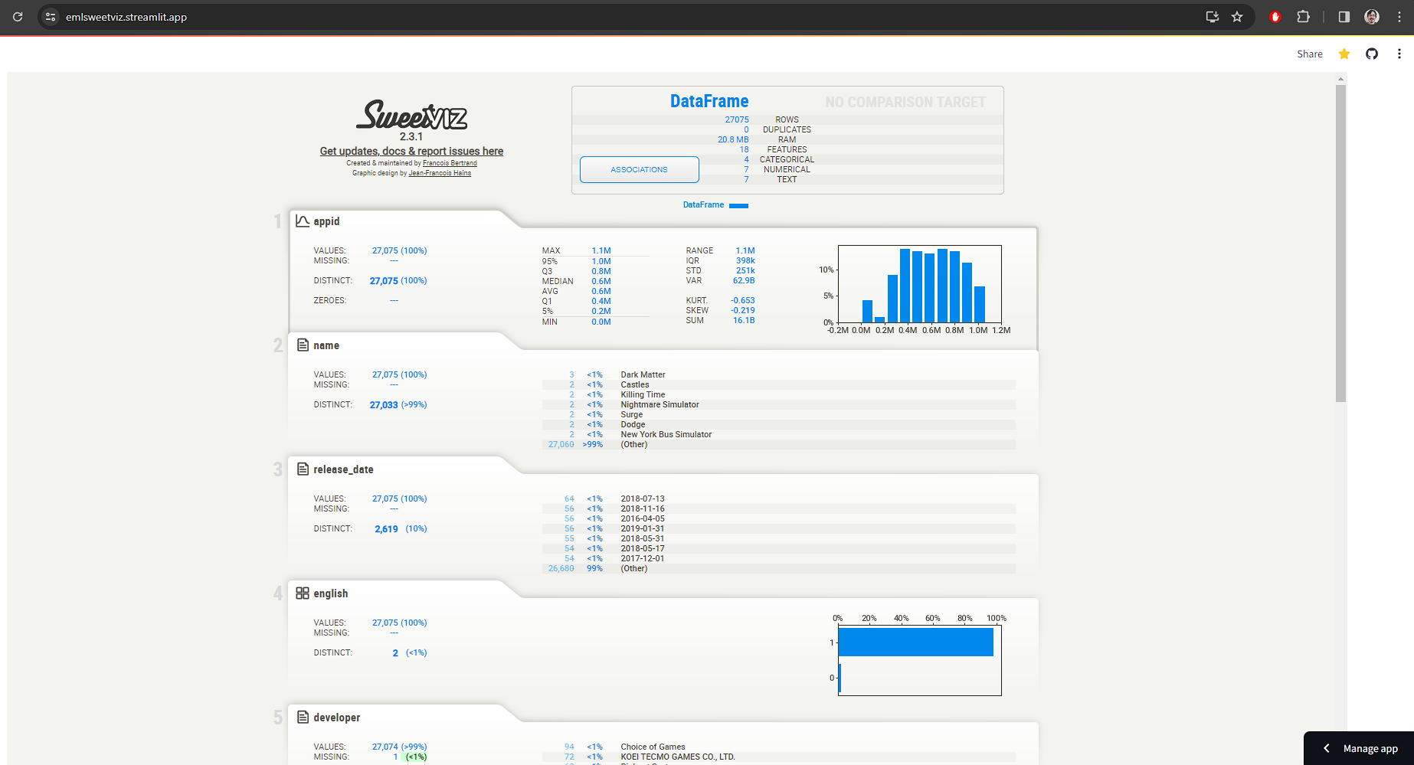Screen dimensions: 1414x765
Task: Open the Chrome profile avatar
Action: coord(1372,16)
